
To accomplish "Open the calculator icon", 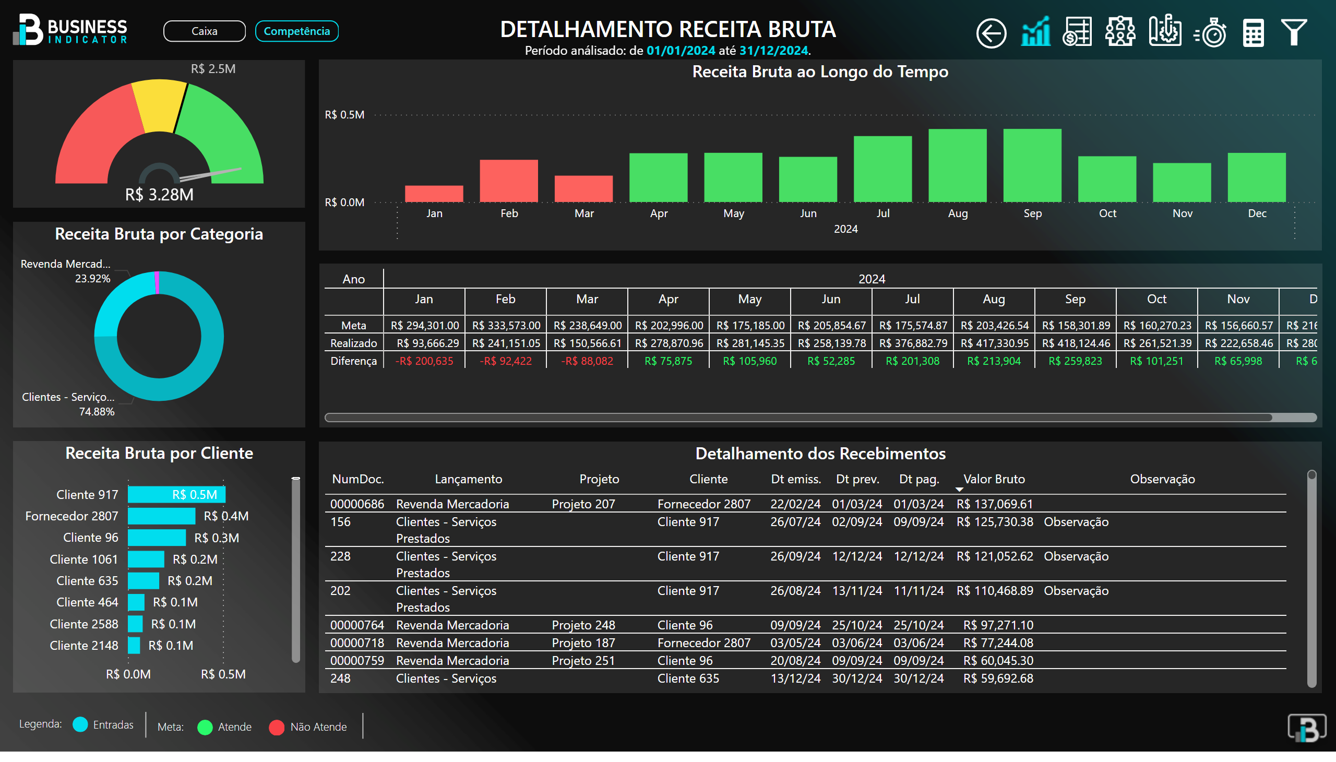I will pyautogui.click(x=1253, y=33).
